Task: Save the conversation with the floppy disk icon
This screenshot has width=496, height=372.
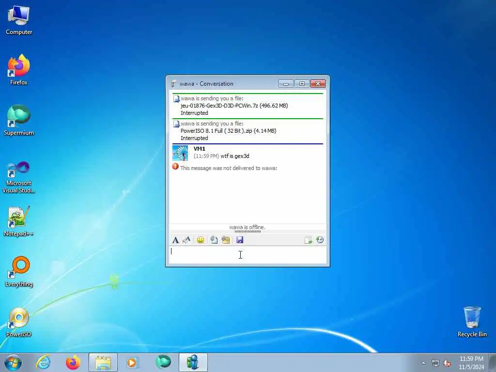Action: (x=240, y=240)
